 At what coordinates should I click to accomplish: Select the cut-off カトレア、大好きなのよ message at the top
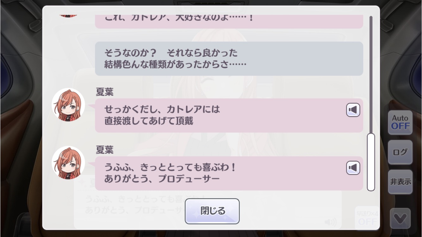pos(229,21)
